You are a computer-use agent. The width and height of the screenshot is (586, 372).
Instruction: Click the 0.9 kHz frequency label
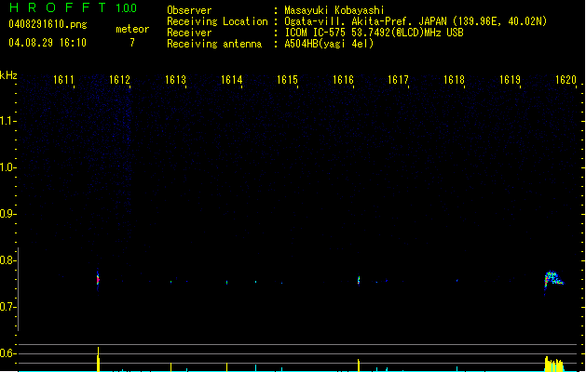[7, 214]
